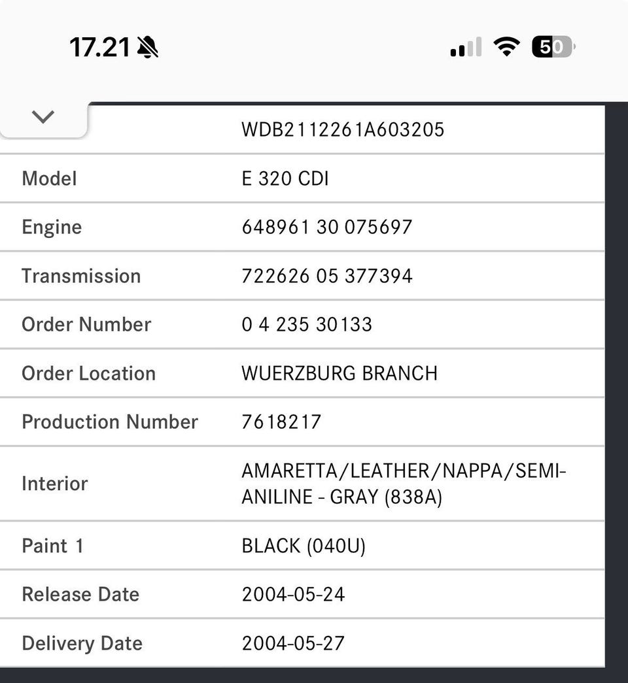628x683 pixels.
Task: Select the BLACK (040U) paint value
Action: click(304, 546)
